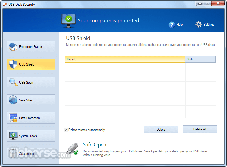Click the USB Shield shield icon
The image size is (227, 167).
coord(13,64)
